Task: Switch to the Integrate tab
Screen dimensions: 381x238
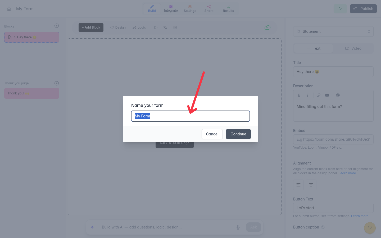Action: 171,8
